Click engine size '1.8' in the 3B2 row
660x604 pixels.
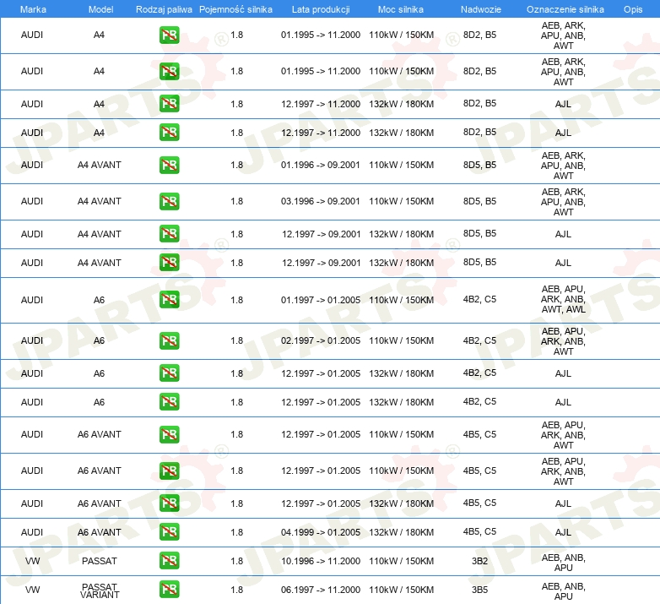point(237,561)
